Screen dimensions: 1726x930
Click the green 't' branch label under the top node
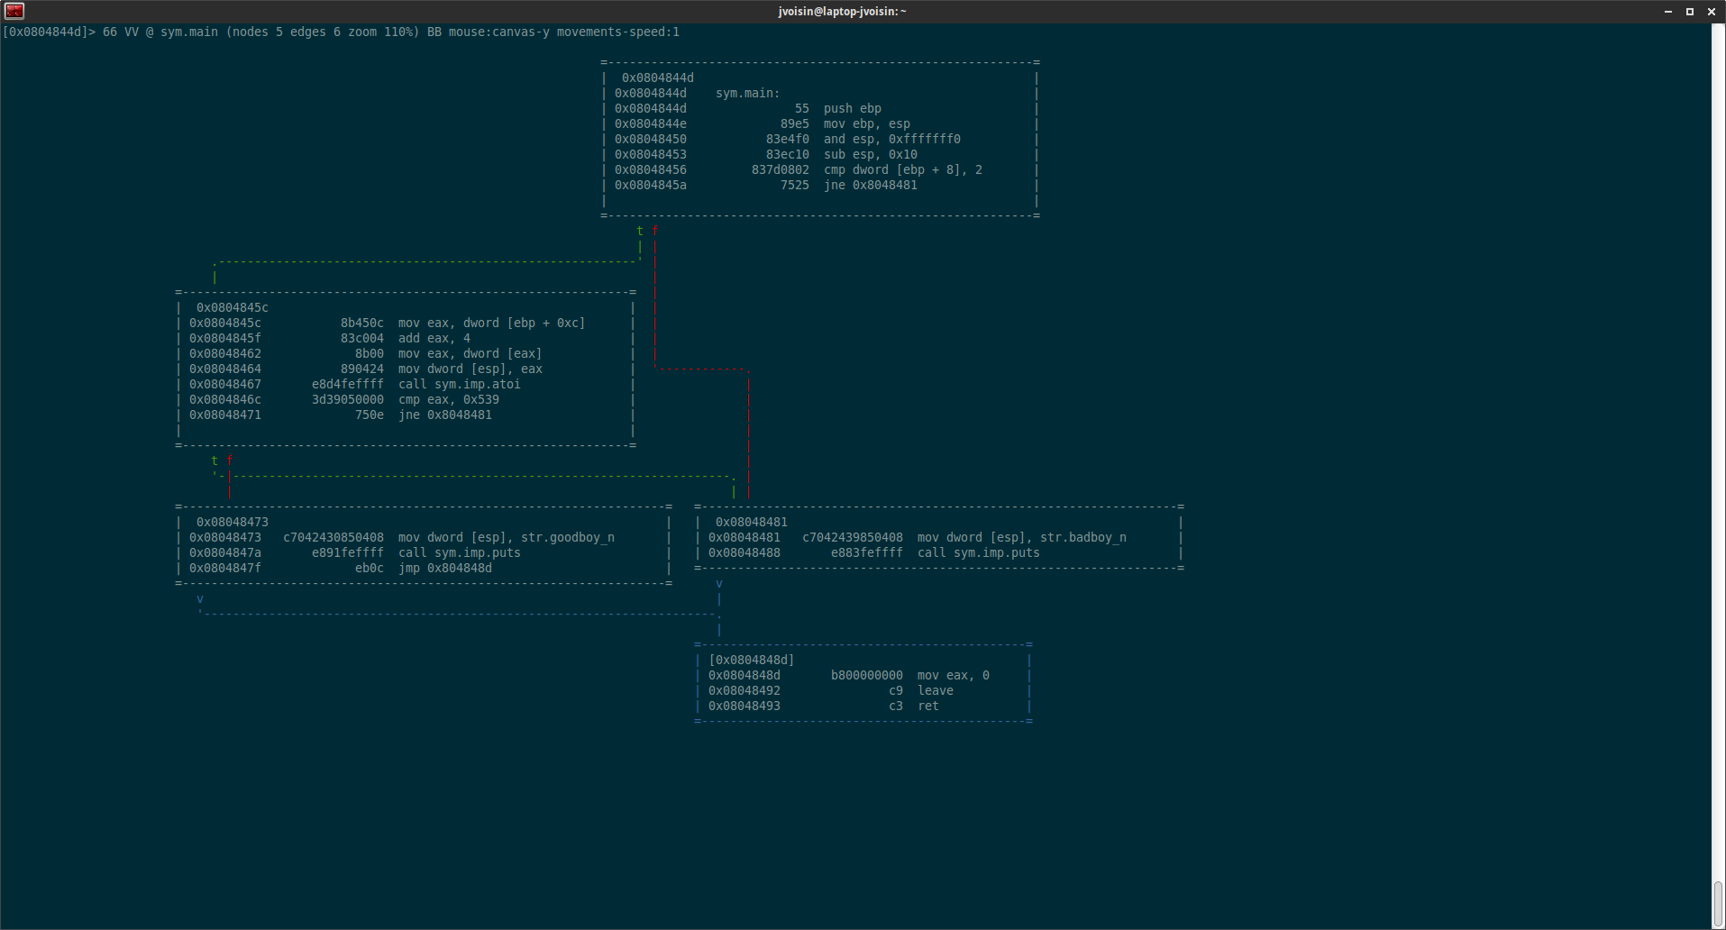click(x=640, y=231)
